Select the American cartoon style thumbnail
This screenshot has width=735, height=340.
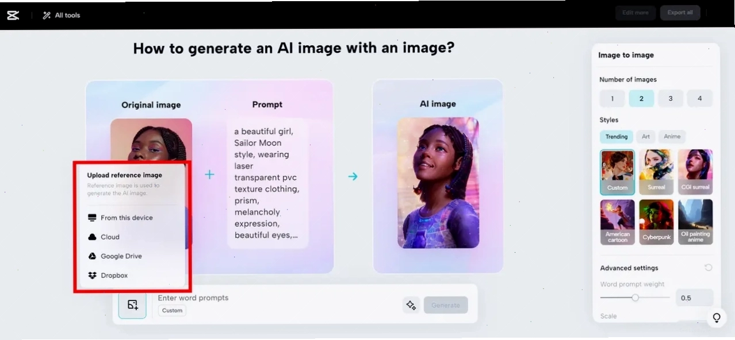[x=618, y=222]
